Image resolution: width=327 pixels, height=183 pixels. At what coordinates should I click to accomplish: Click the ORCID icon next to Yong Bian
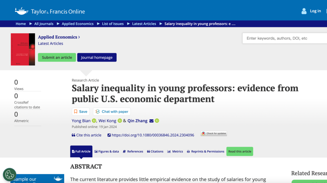pyautogui.click(x=94, y=120)
